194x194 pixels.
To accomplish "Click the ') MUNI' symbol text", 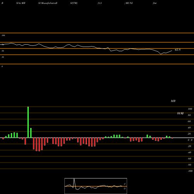I will [x=128, y=3].
